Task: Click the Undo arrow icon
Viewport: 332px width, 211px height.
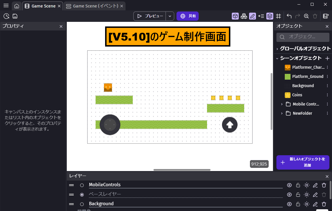Action: pos(289,16)
